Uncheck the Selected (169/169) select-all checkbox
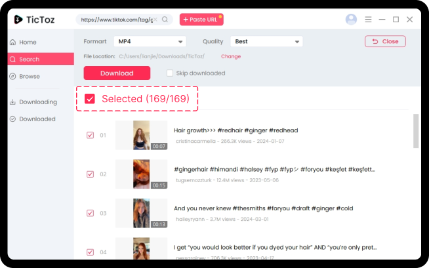The width and height of the screenshot is (429, 268). point(90,99)
